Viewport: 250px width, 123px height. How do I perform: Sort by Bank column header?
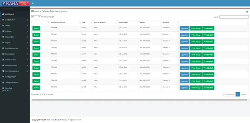[x=87, y=23]
